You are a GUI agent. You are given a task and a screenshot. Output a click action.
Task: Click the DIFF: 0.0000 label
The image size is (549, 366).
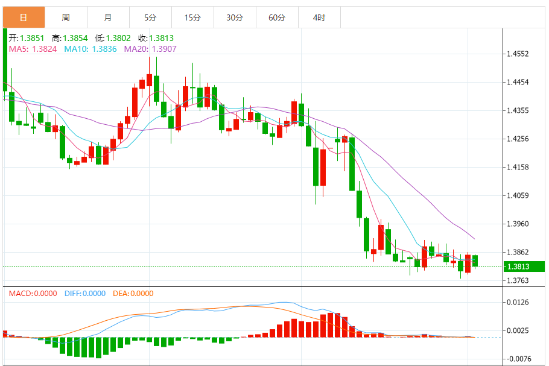(85, 294)
